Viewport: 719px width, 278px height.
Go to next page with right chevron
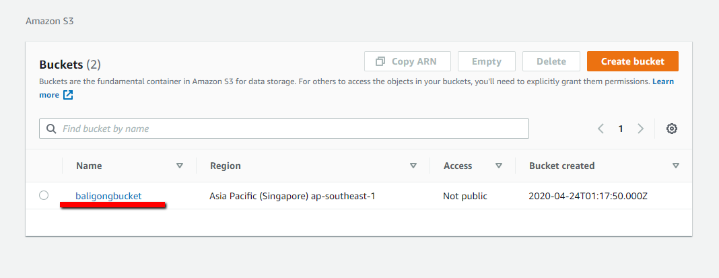[640, 129]
